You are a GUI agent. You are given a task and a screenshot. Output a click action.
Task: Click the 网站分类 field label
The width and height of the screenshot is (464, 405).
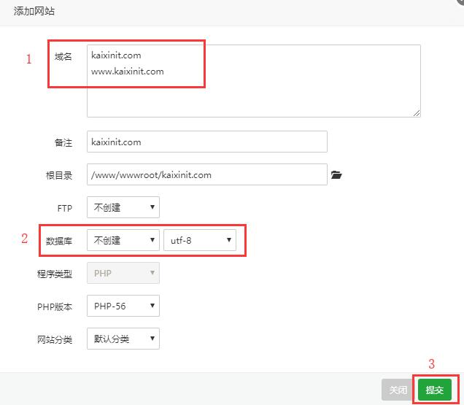pos(55,340)
